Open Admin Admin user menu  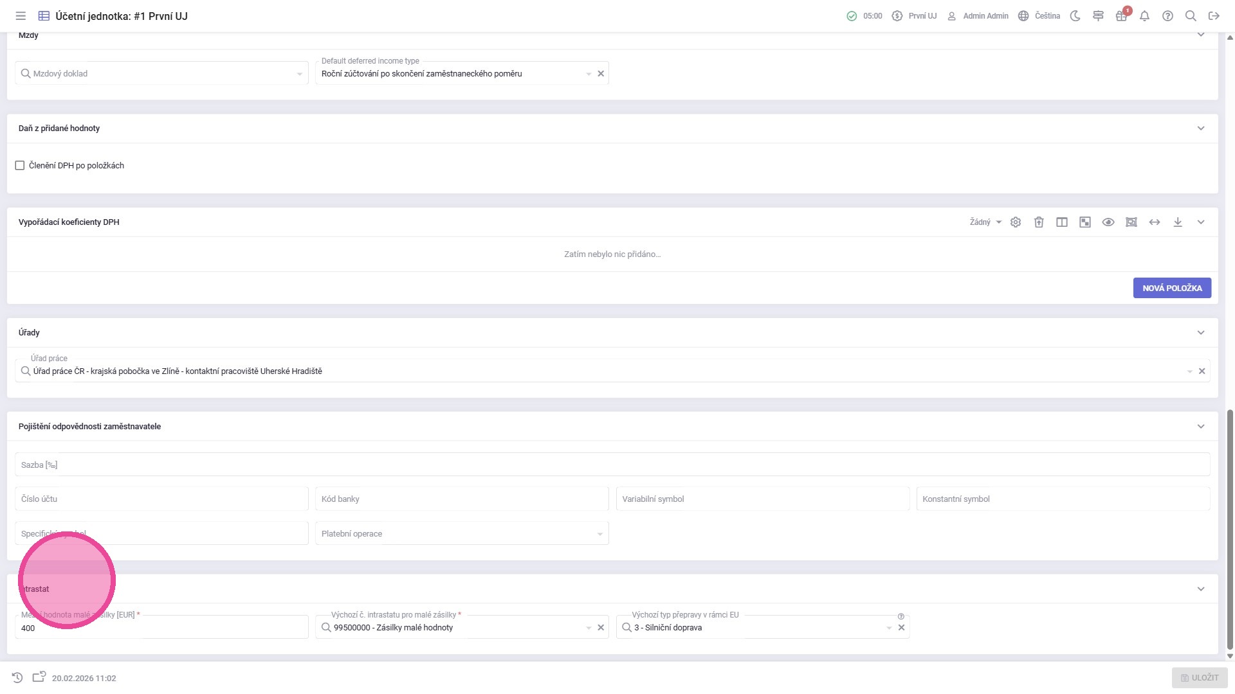978,16
